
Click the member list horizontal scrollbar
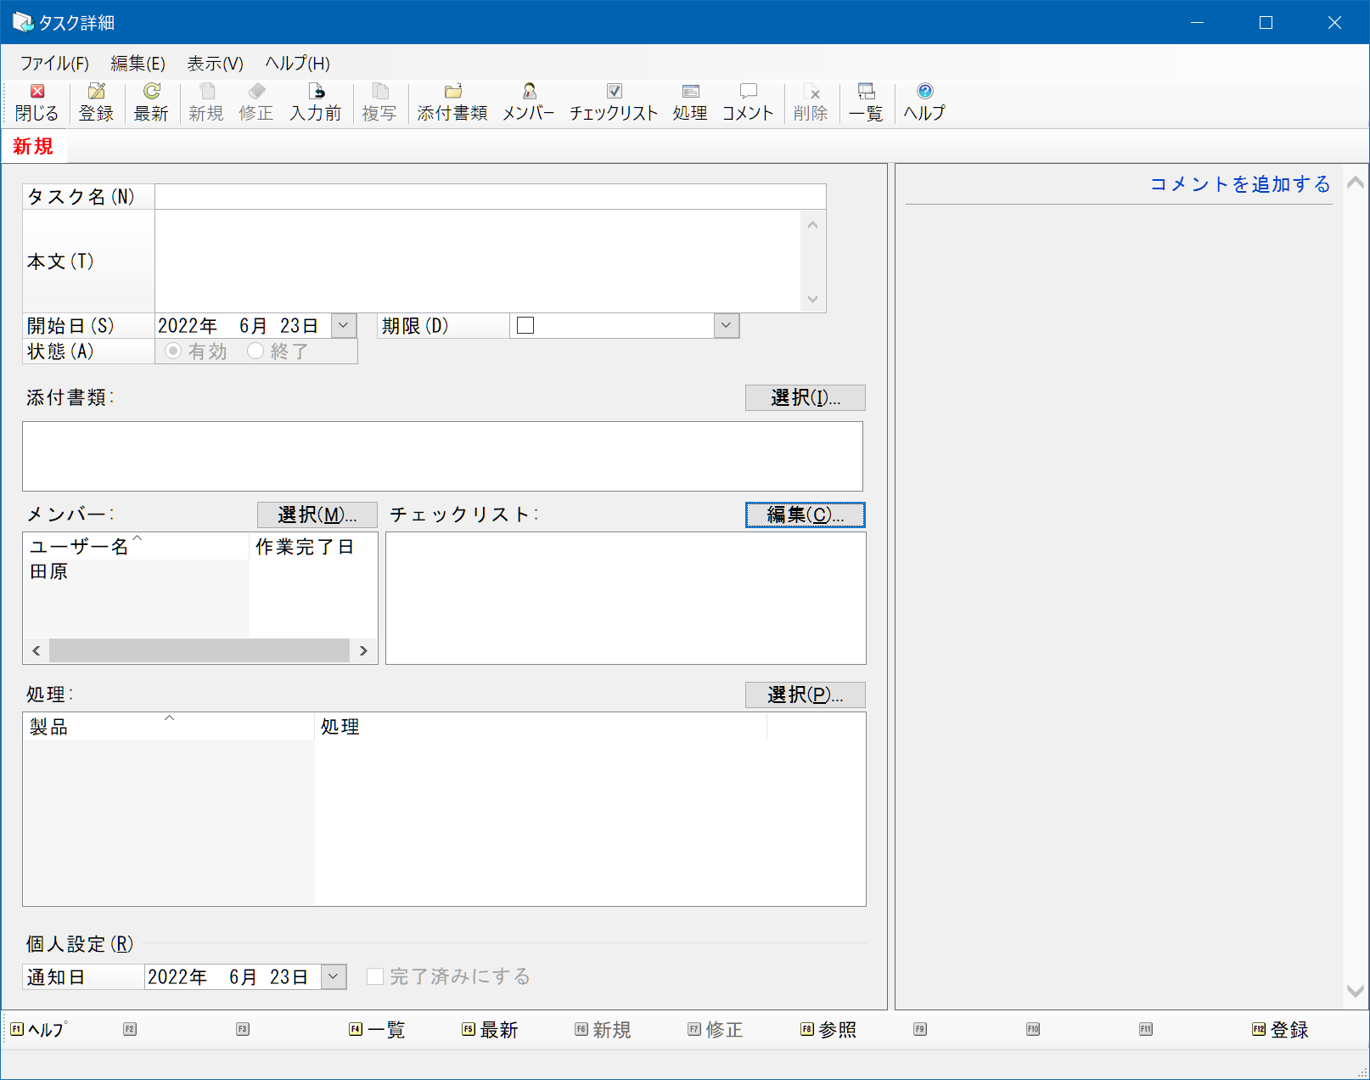click(x=199, y=650)
